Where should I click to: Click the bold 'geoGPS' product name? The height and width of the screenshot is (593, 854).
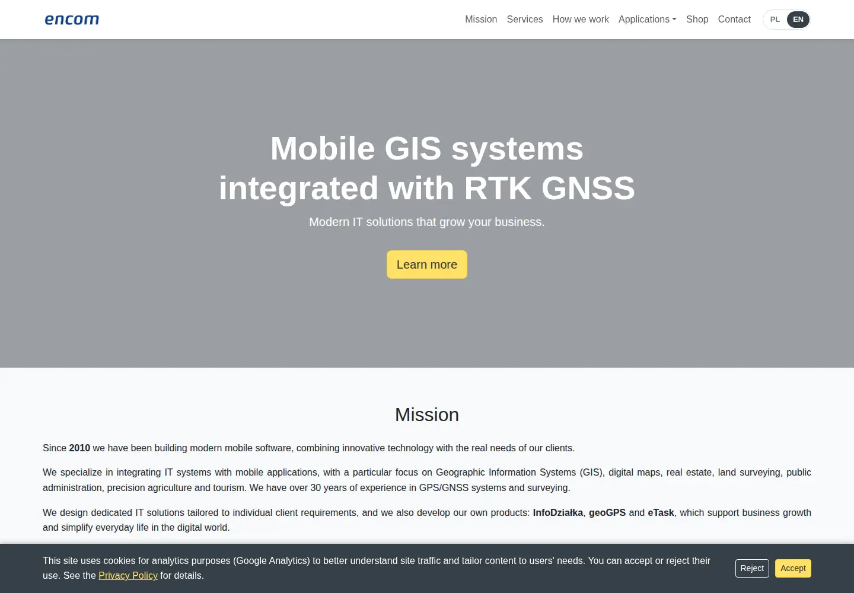(x=607, y=512)
